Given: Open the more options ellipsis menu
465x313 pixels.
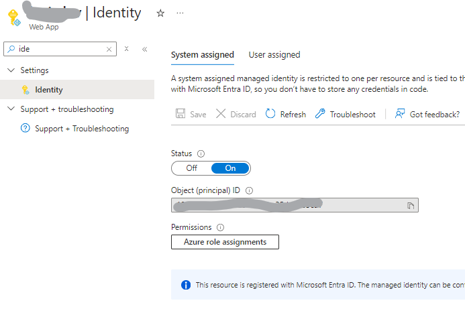Looking at the screenshot, I should tap(180, 13).
